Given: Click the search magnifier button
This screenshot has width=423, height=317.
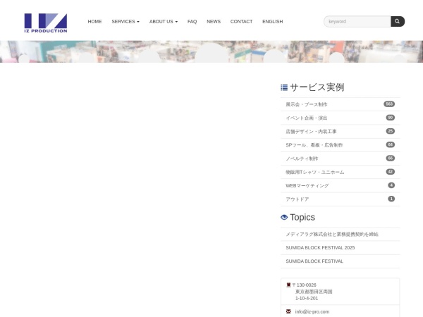Looking at the screenshot, I should click(398, 22).
